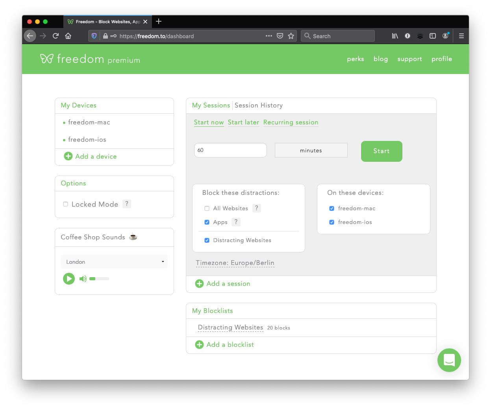
Task: Uncheck the freedom-mac device checkbox
Action: coord(332,208)
